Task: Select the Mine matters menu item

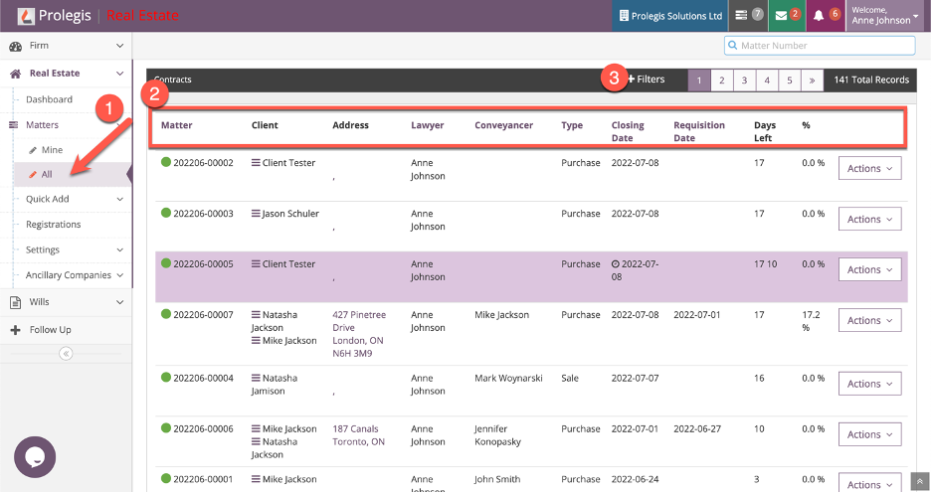Action: (51, 149)
